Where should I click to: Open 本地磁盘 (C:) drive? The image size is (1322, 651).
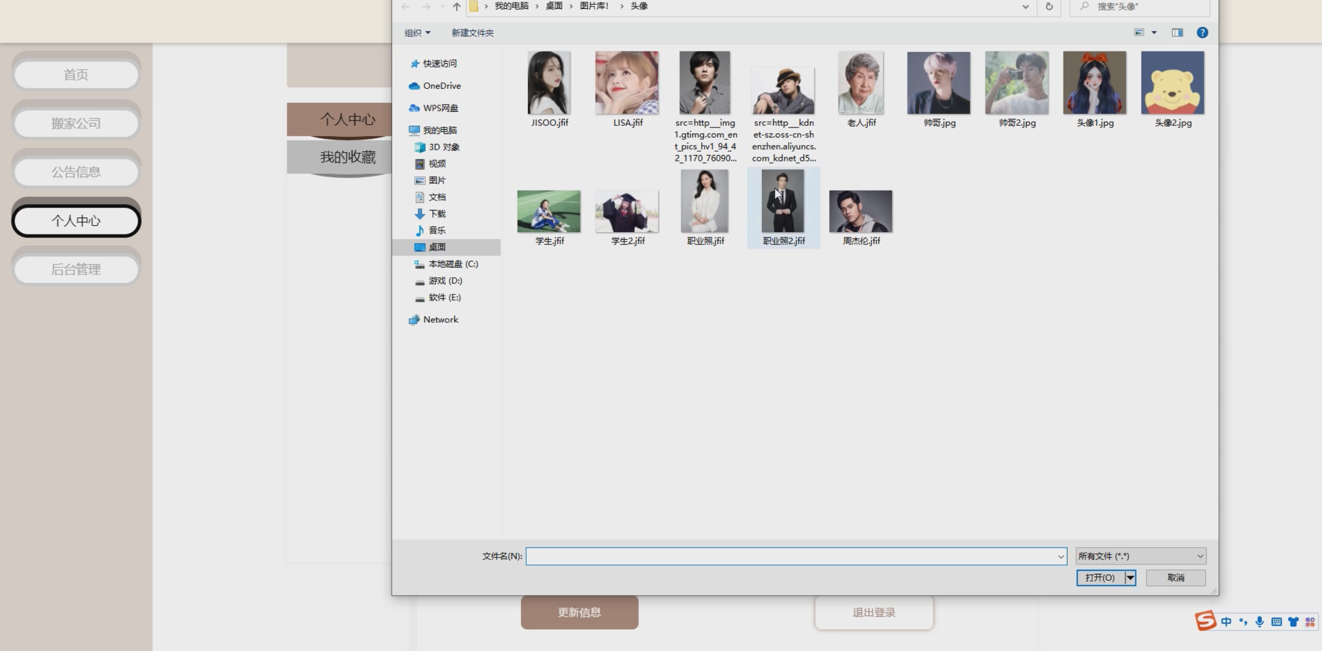(446, 264)
